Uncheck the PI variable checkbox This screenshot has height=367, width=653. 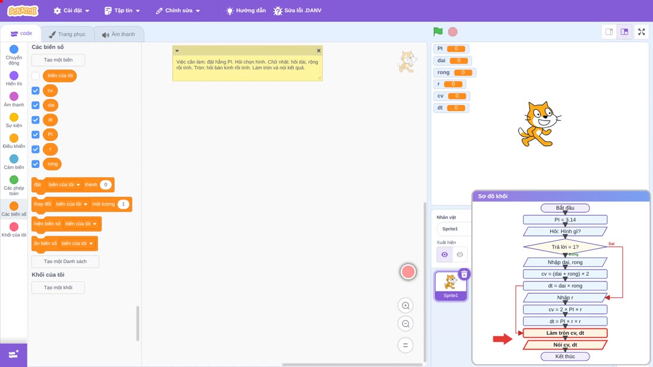[36, 135]
